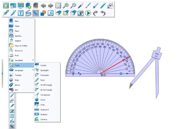Open the fx formula tool
The height and width of the screenshot is (129, 187).
click(51, 13)
